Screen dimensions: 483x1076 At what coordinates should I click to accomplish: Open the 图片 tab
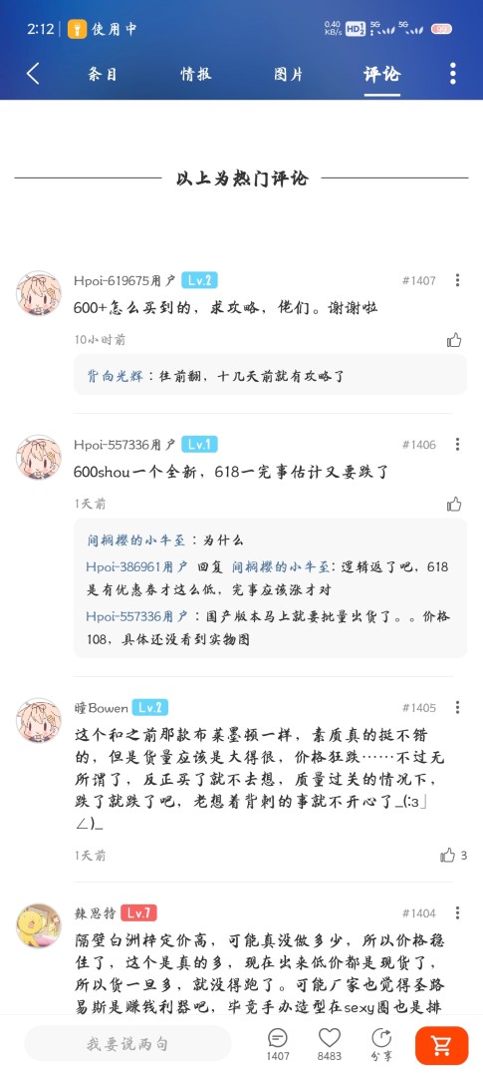pyautogui.click(x=289, y=74)
